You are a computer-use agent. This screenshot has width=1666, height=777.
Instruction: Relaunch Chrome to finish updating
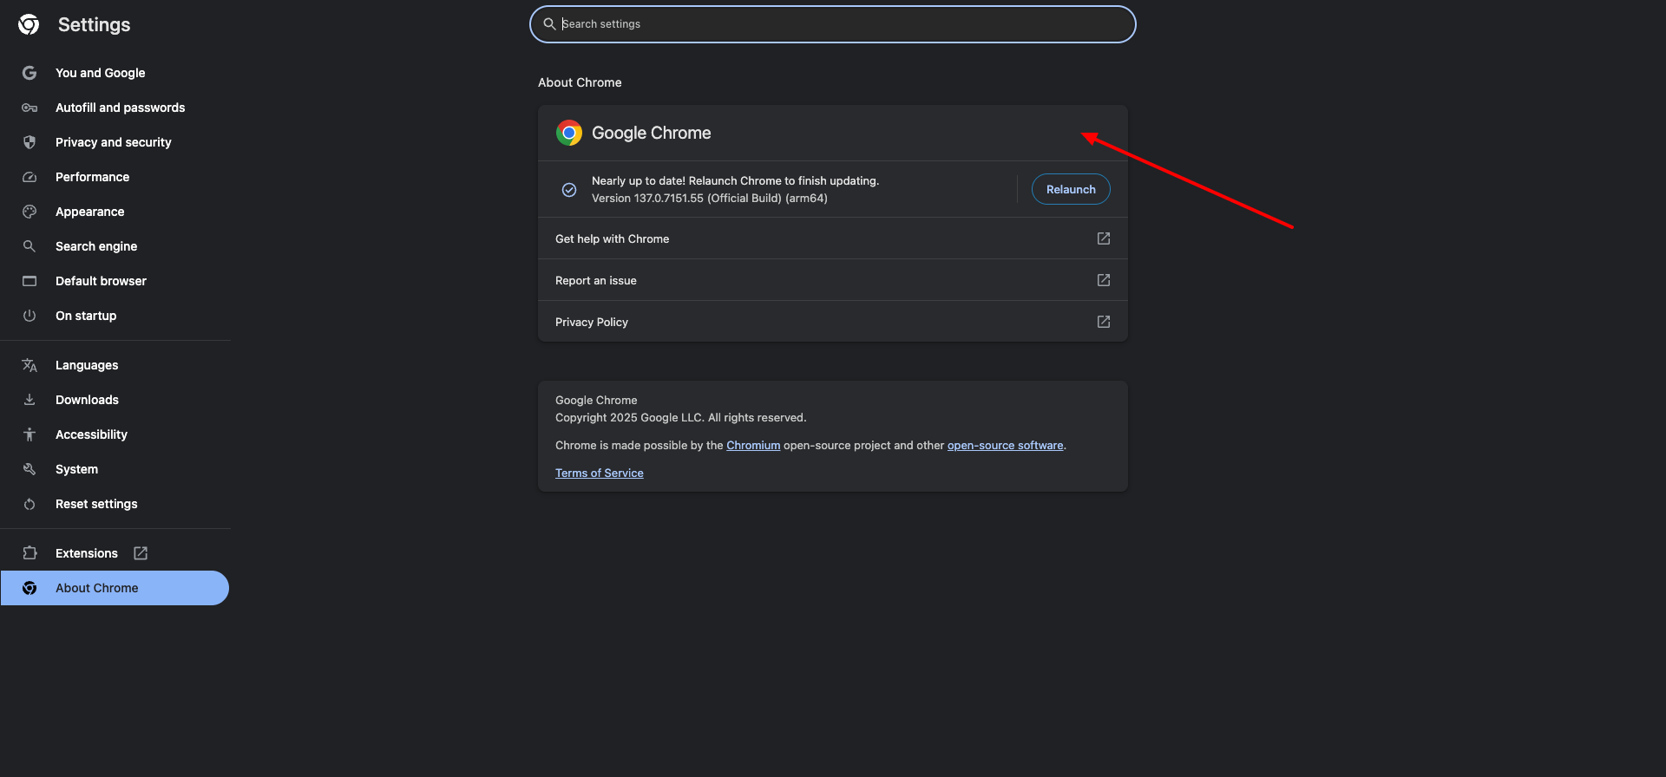coord(1071,189)
